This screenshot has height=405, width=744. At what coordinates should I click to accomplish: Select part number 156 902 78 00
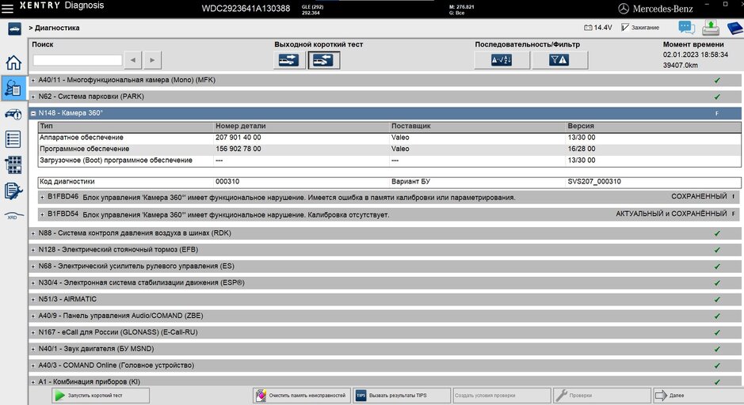pos(238,149)
